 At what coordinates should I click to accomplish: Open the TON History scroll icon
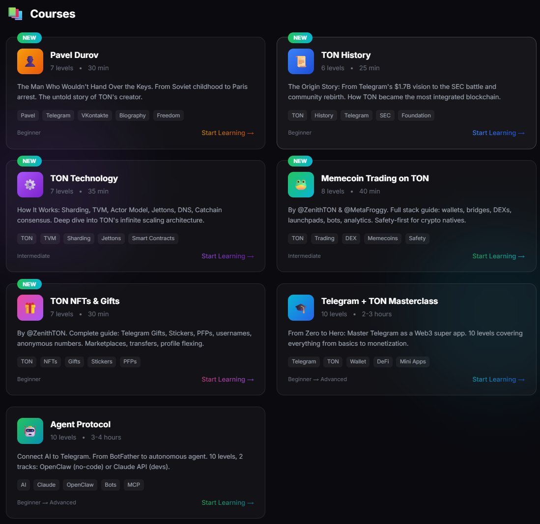pos(301,61)
